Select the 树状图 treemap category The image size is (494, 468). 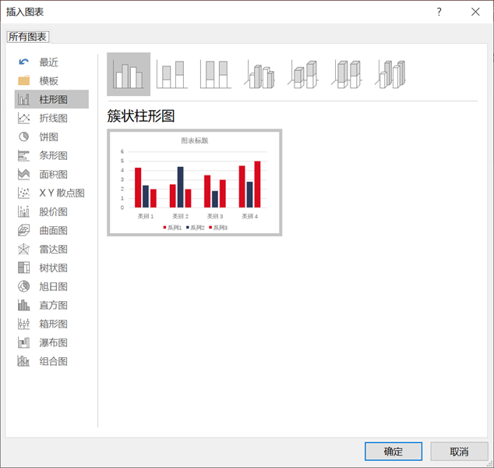tap(51, 268)
